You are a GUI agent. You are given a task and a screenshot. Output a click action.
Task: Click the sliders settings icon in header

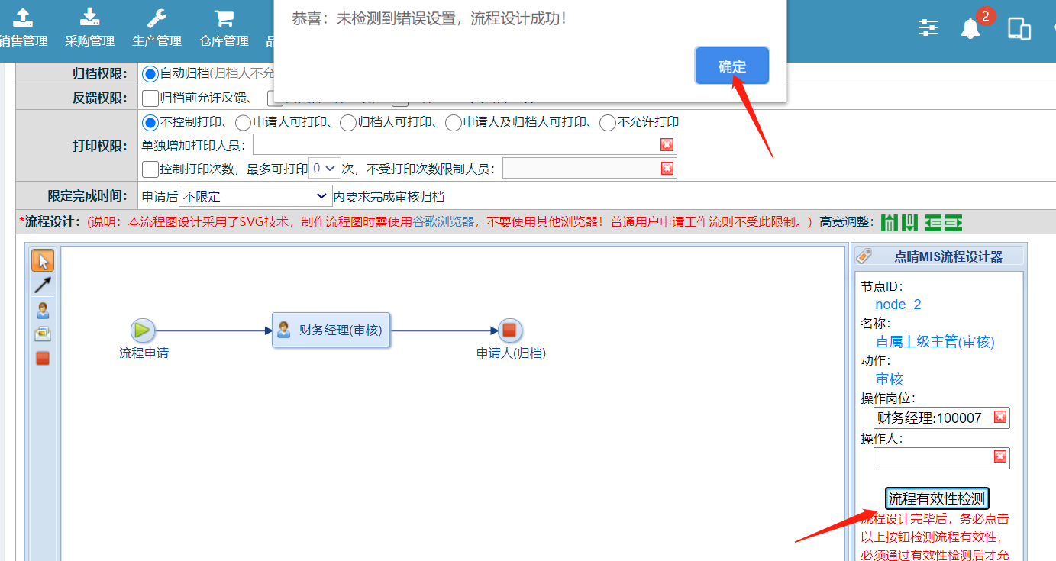[928, 28]
